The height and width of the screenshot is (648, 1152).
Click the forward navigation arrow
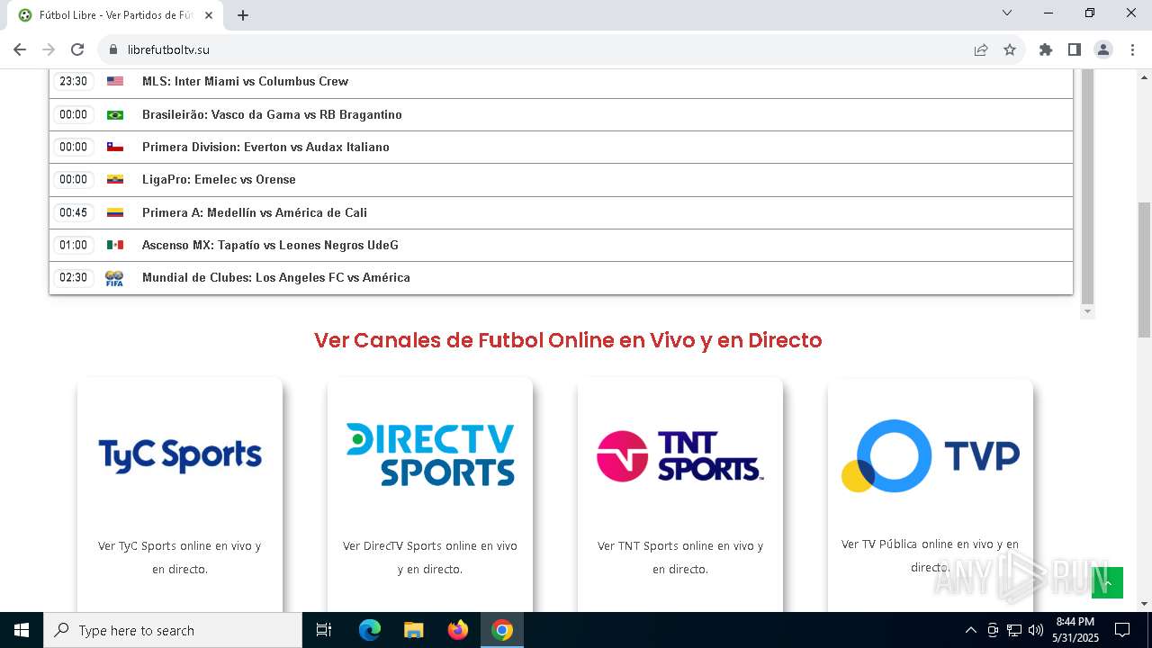(49, 49)
